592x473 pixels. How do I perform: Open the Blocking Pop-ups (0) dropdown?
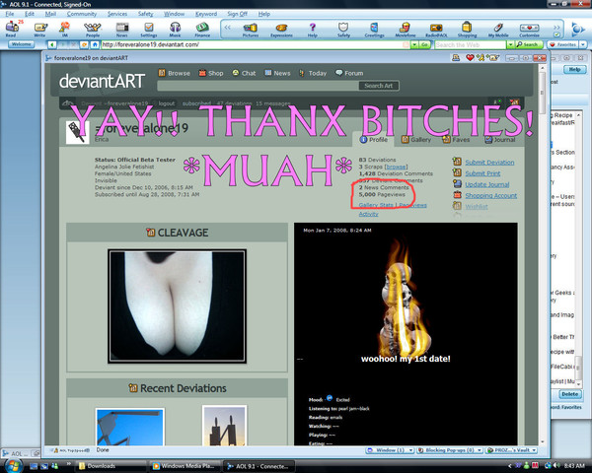[x=480, y=450]
